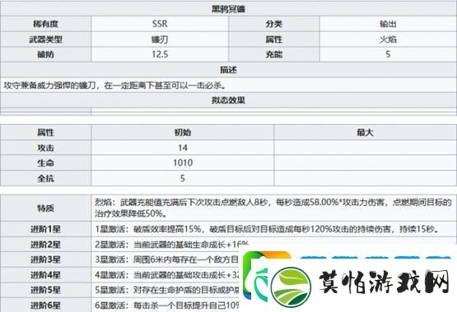Select the 进阶5星 row label
Screen dimensions: 457x312
45,290
